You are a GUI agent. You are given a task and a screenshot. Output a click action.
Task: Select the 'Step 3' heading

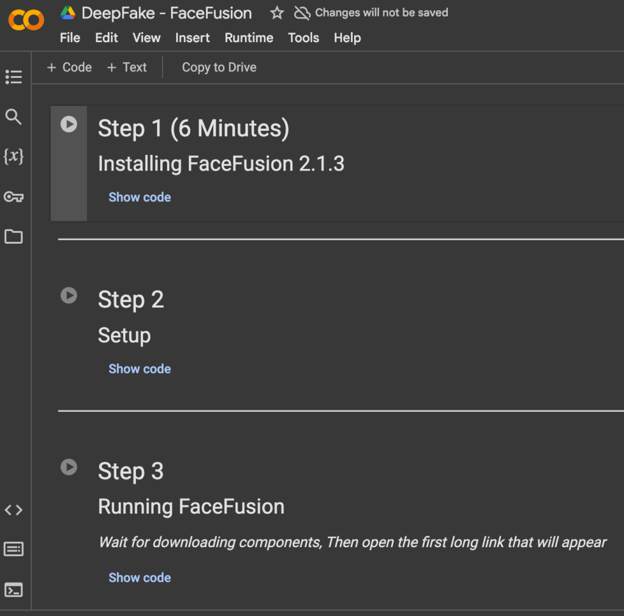click(x=131, y=471)
